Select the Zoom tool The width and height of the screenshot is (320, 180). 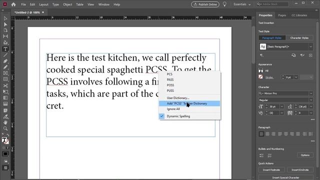click(5, 128)
